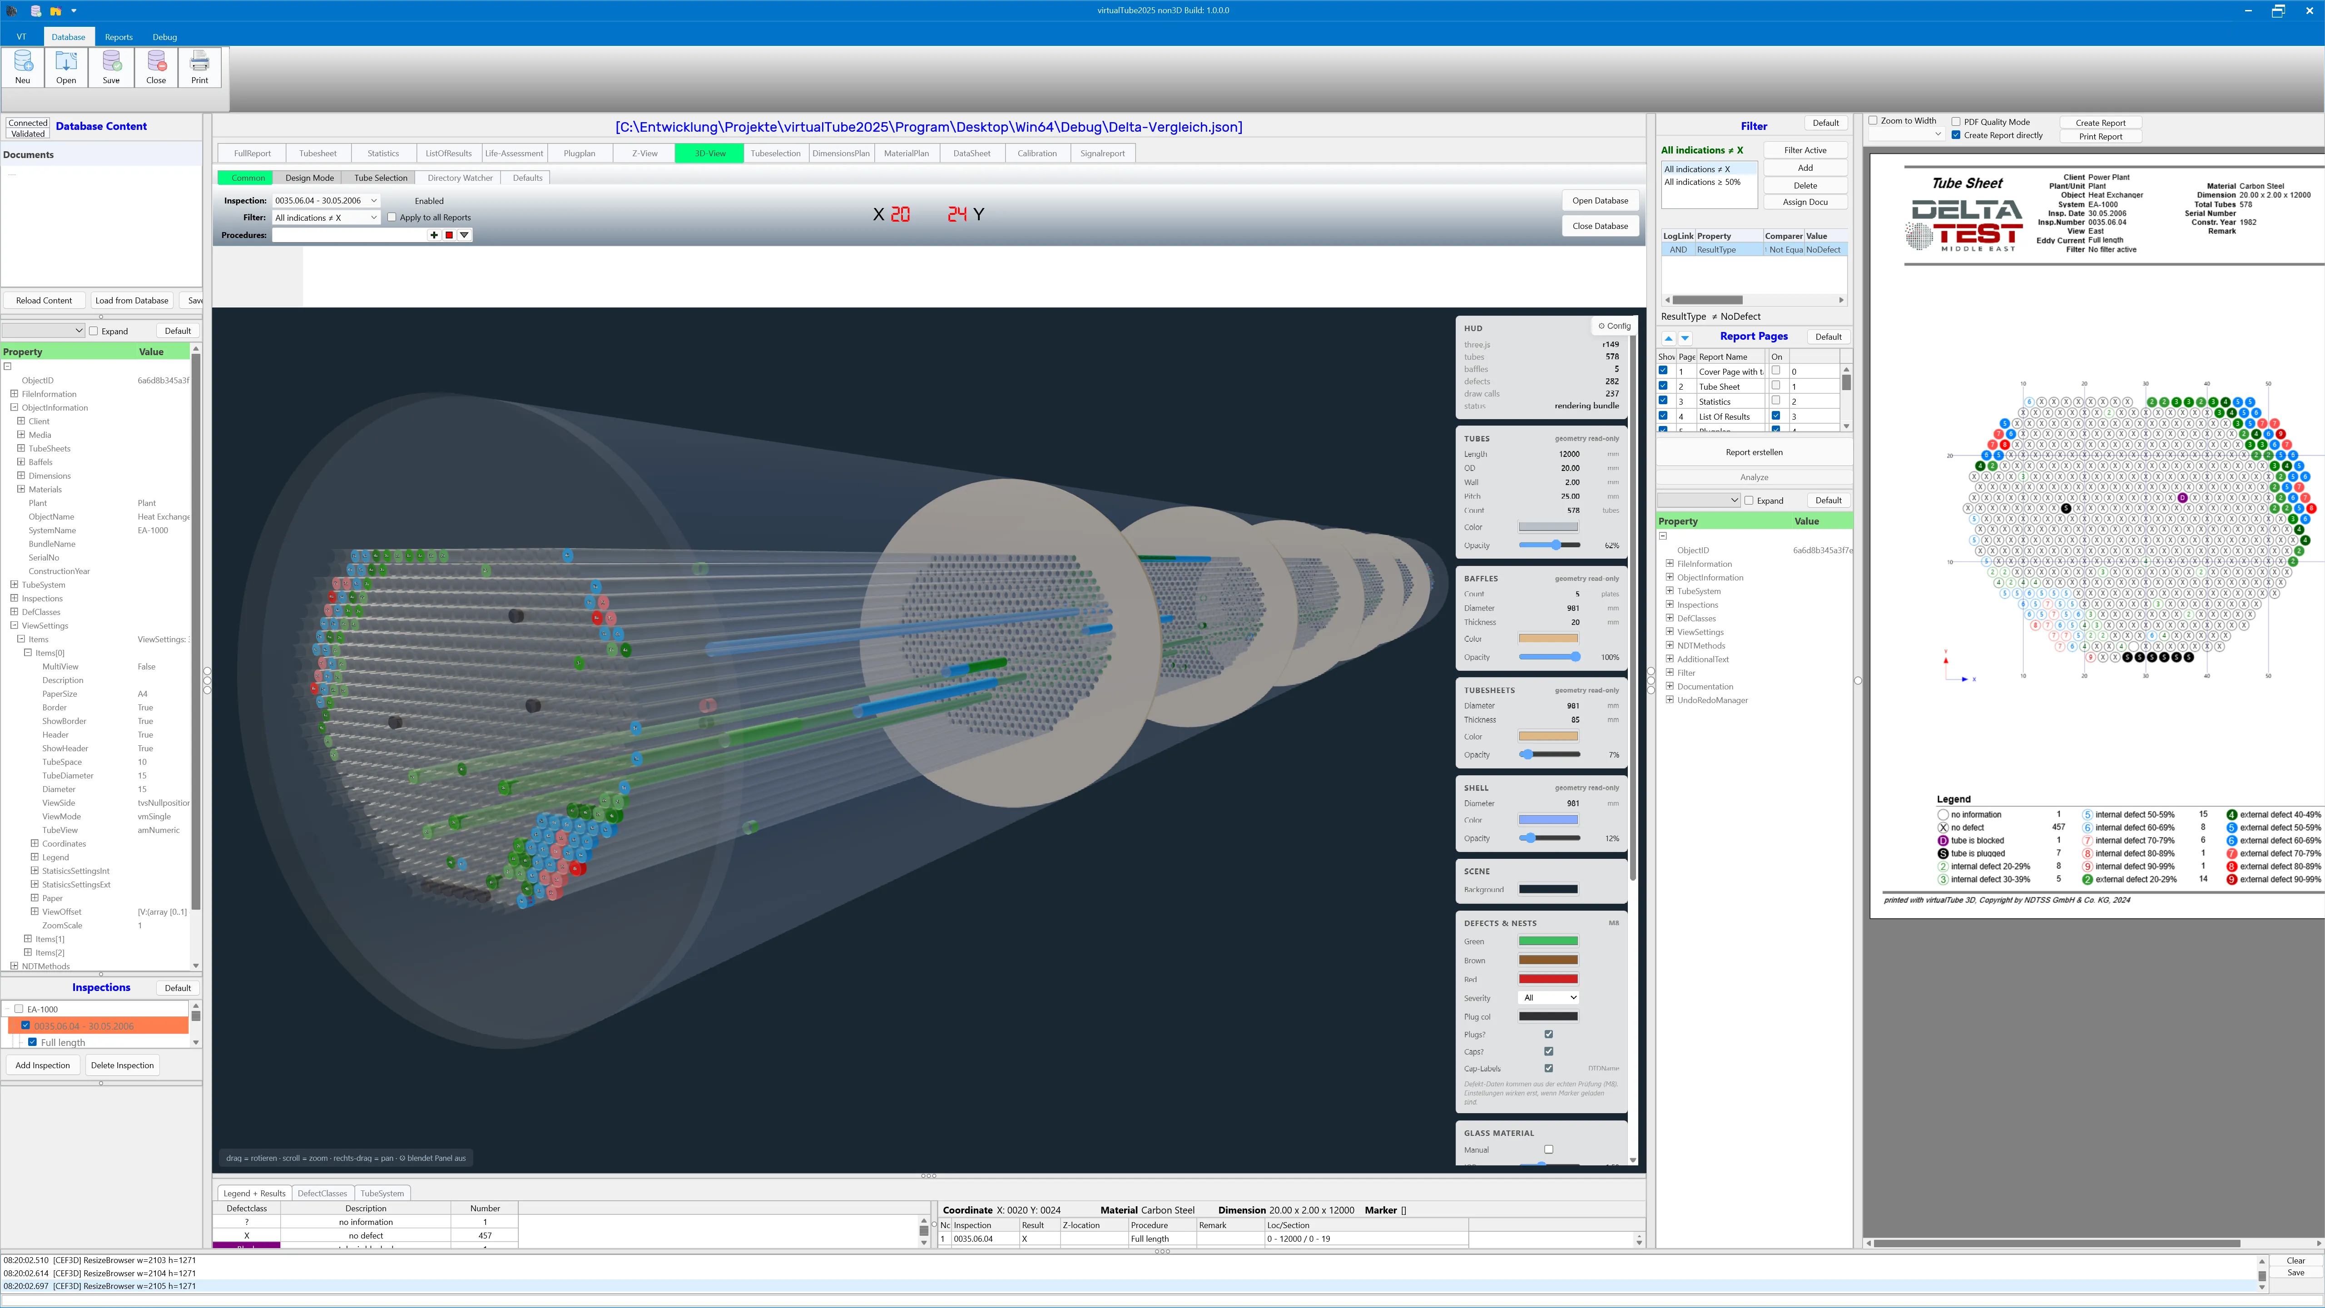Enable Manual checkbox under Glass Material
The height and width of the screenshot is (1308, 2325).
tap(1549, 1149)
